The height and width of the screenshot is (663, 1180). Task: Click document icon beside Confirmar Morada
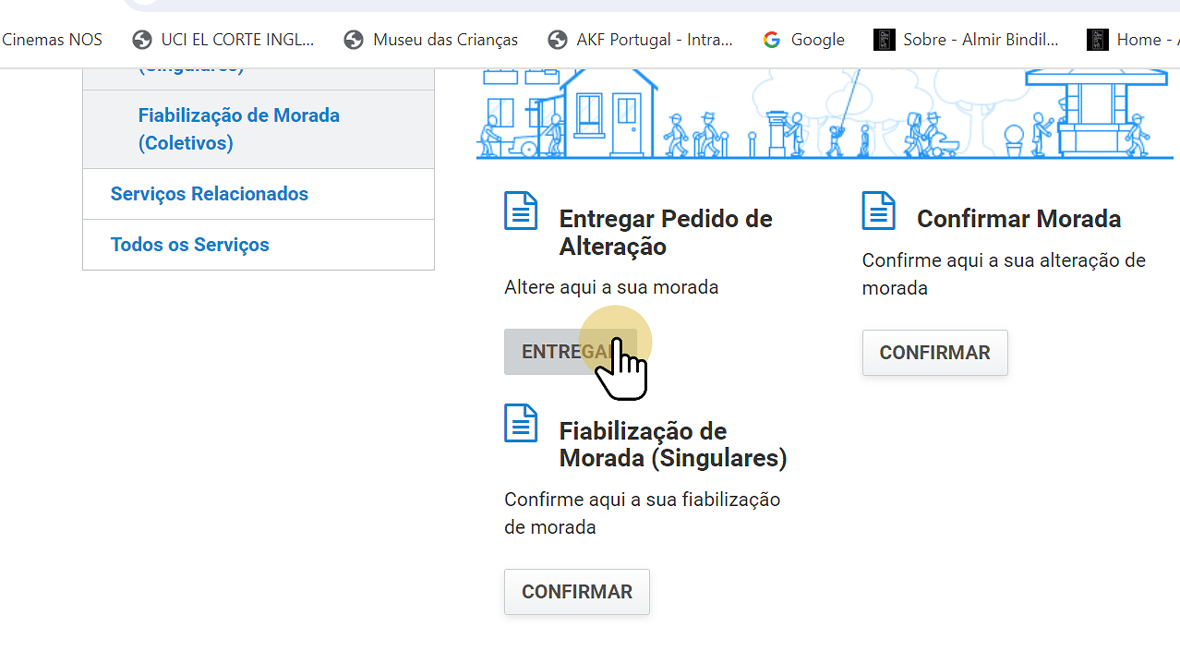pyautogui.click(x=878, y=211)
